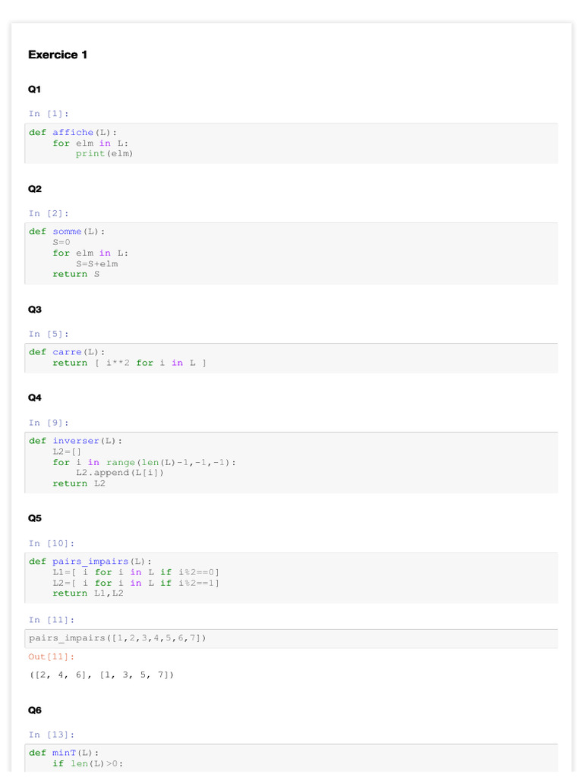Focus the carre function code cell
Viewport: 583px width, 777px height.
291,357
